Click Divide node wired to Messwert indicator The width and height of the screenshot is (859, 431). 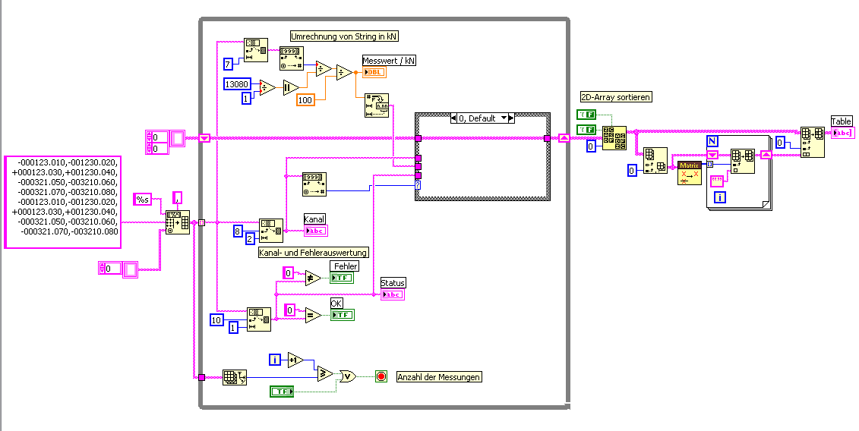345,72
